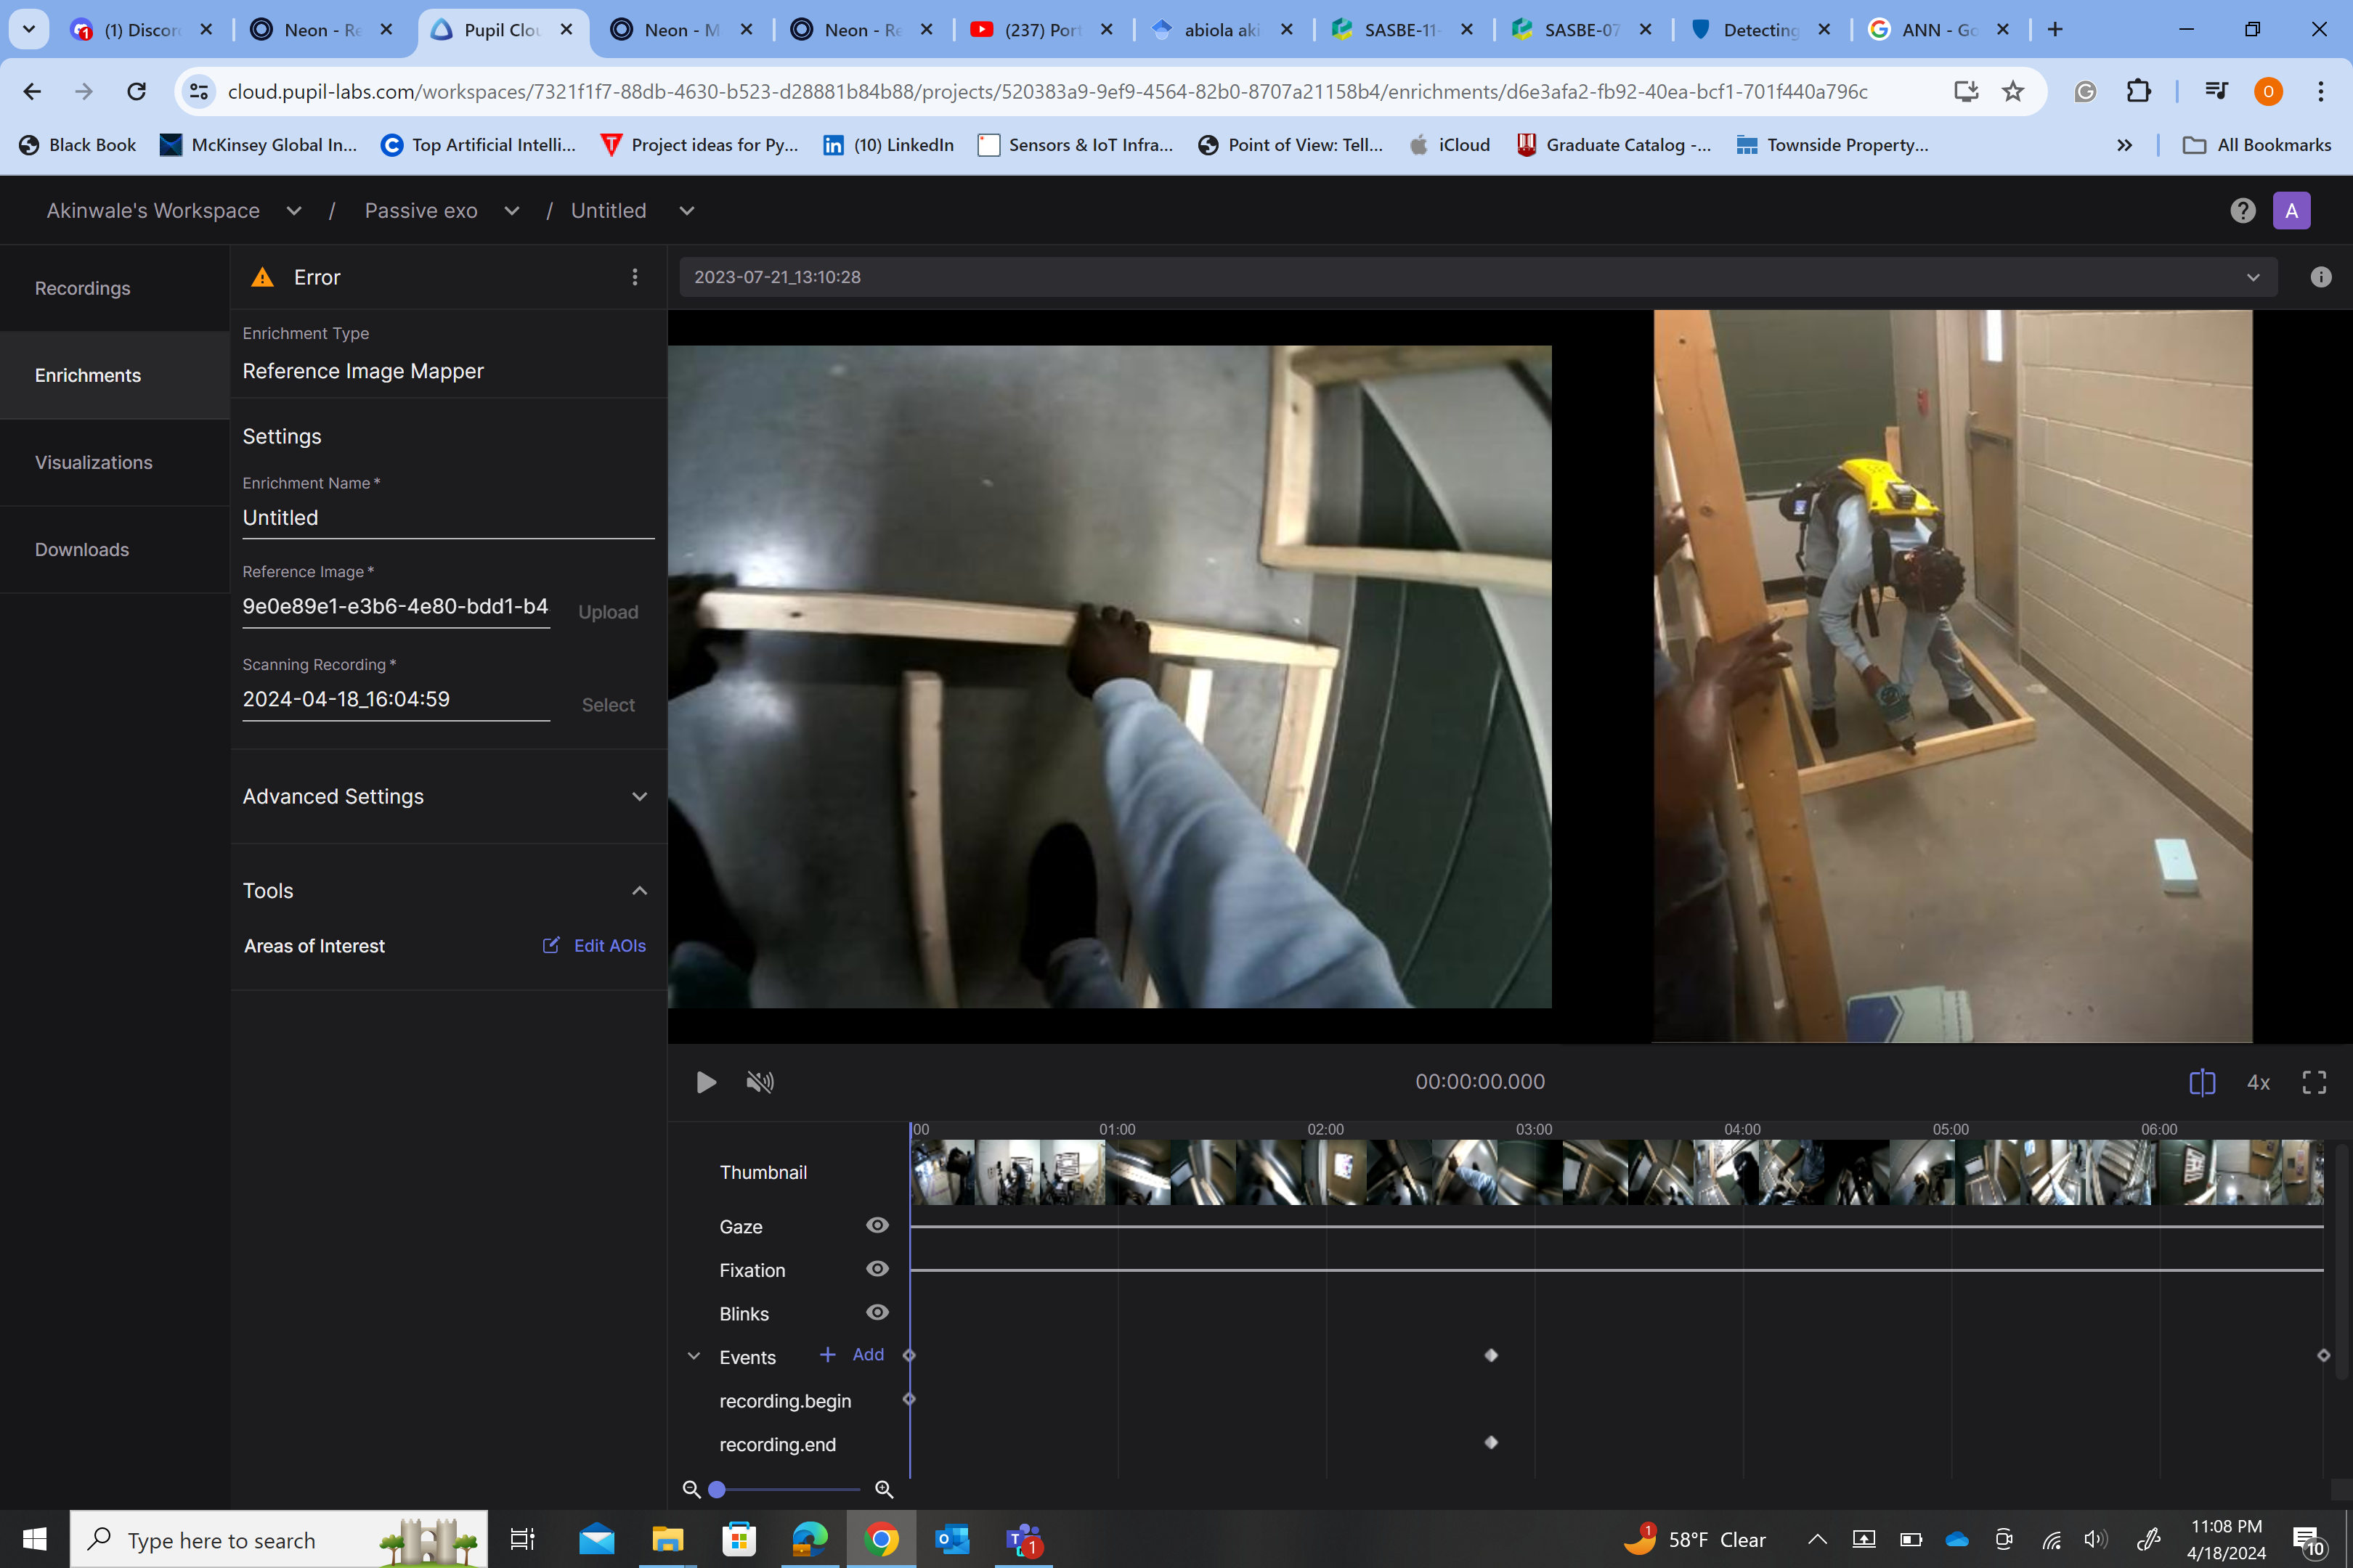Edit the Enrichment Name field
Image resolution: width=2353 pixels, height=1568 pixels.
coord(447,518)
